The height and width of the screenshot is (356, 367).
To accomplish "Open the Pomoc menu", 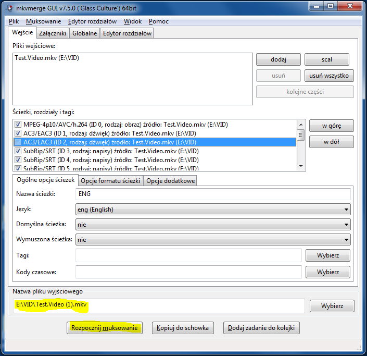I will [x=158, y=21].
